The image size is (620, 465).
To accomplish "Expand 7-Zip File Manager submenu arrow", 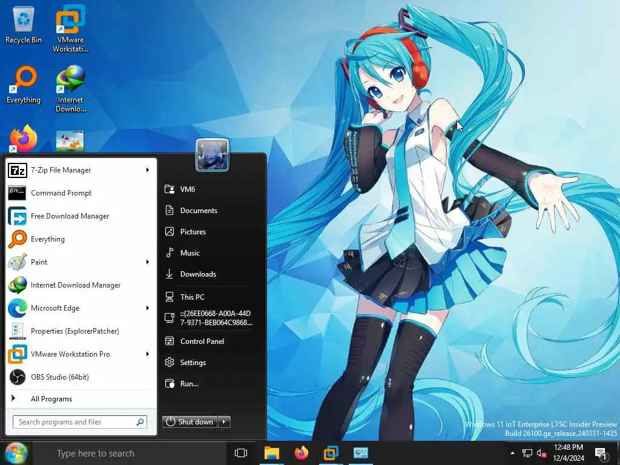I will [148, 170].
